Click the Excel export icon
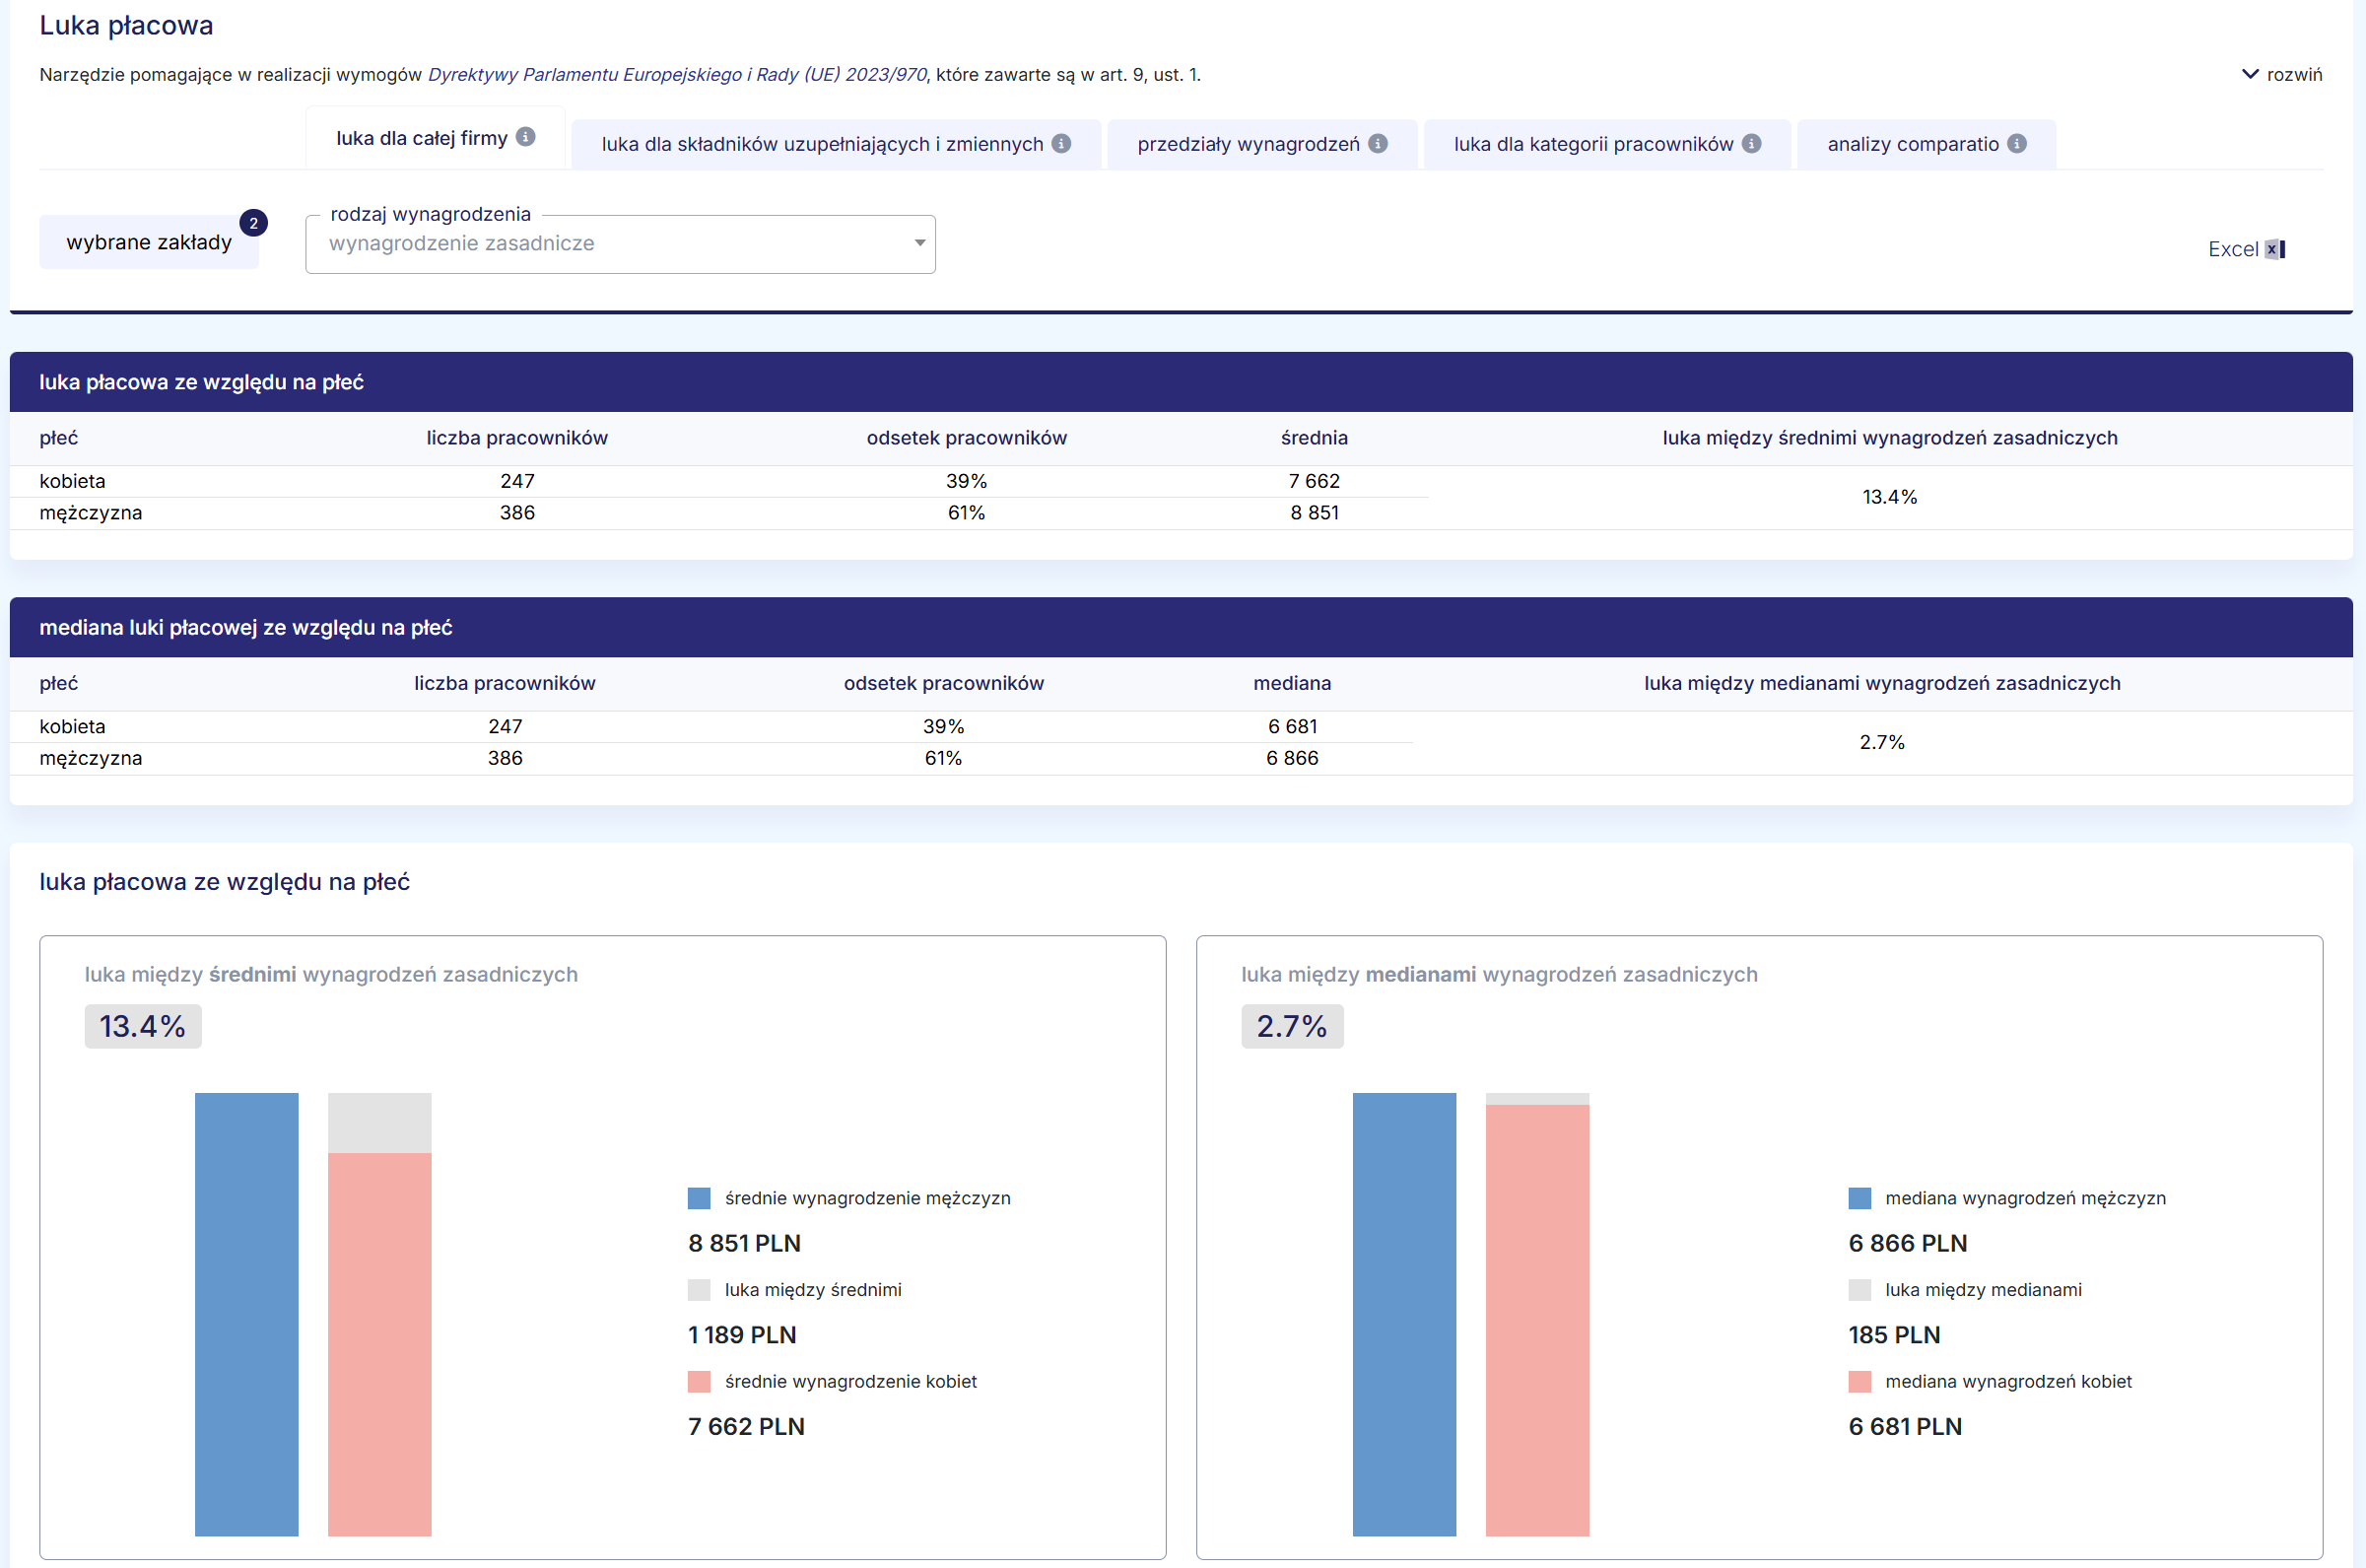Image resolution: width=2366 pixels, height=1568 pixels. (2274, 249)
